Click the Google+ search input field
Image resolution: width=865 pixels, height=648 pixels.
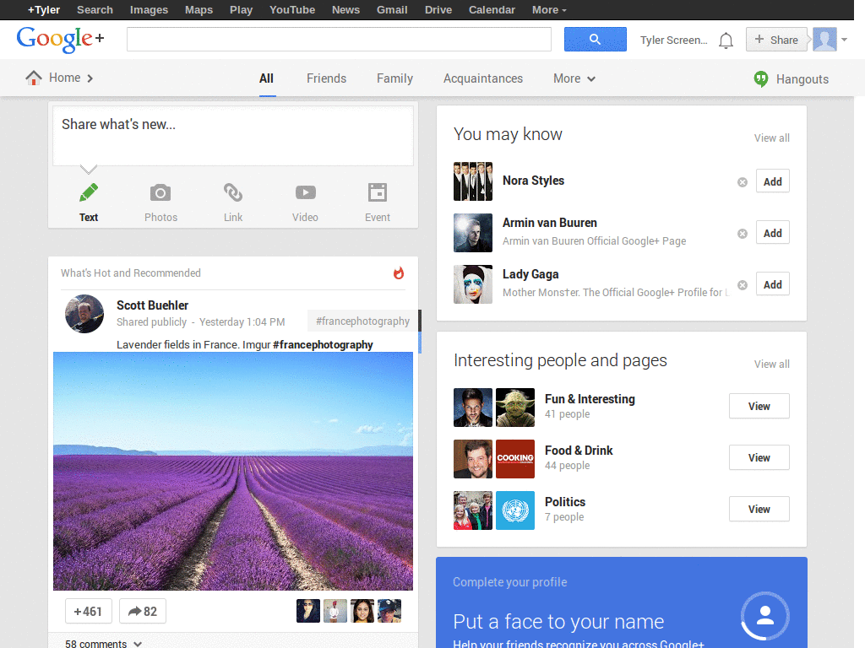click(x=339, y=39)
